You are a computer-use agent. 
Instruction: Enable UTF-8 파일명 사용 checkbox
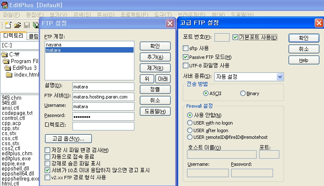point(185,66)
